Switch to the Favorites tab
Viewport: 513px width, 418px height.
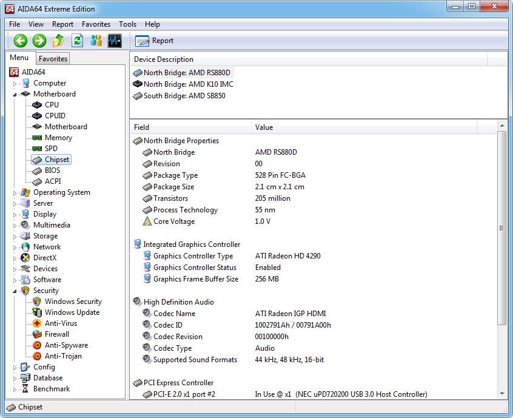[x=53, y=59]
